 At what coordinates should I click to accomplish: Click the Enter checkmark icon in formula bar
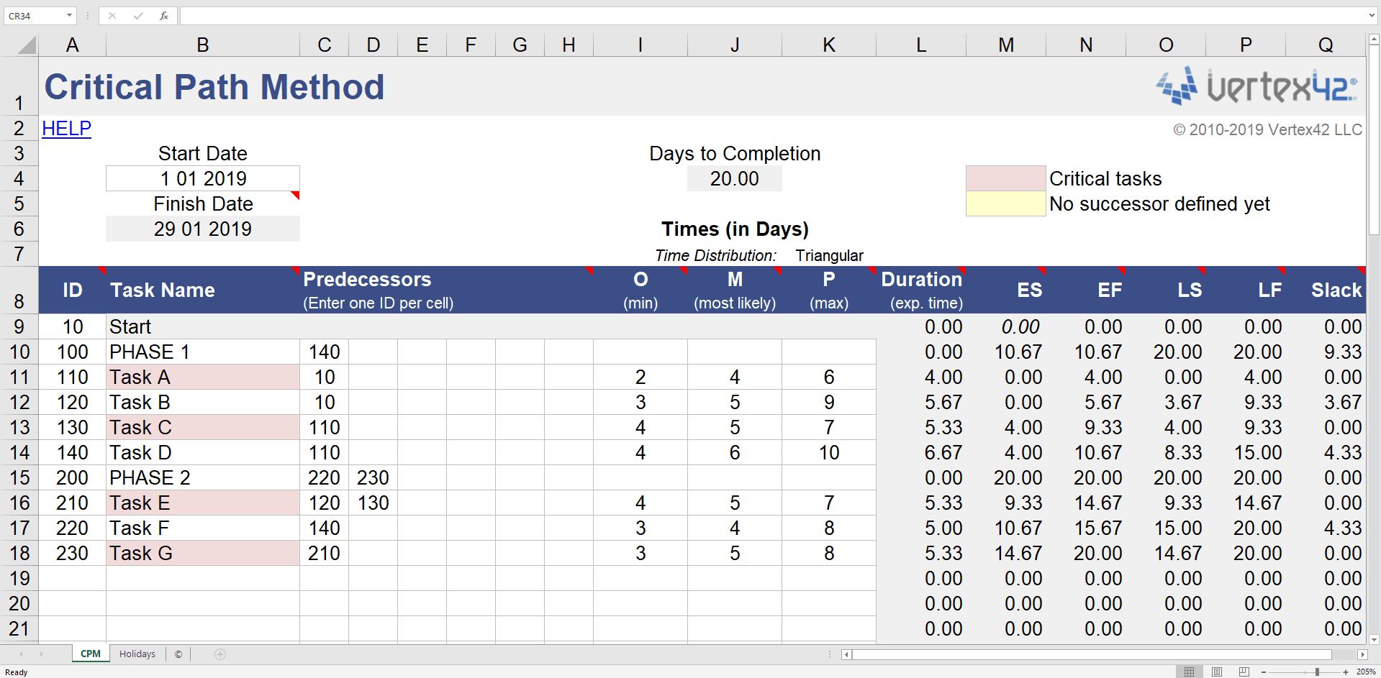click(x=138, y=16)
